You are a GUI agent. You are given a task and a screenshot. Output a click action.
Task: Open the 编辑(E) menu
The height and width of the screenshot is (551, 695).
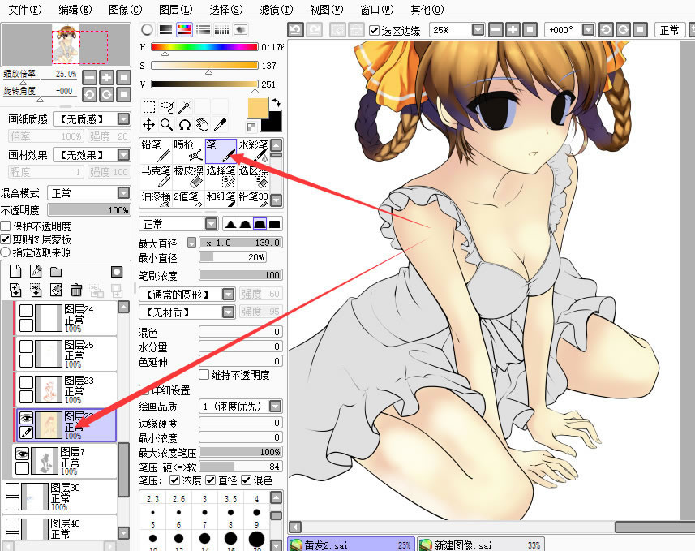coord(75,9)
